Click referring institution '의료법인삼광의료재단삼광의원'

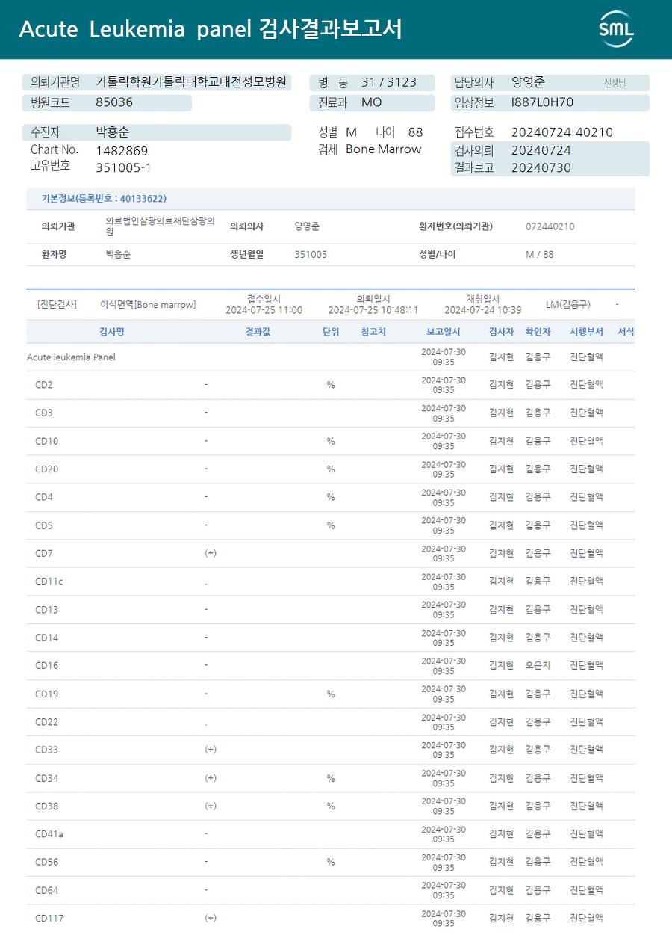(161, 226)
